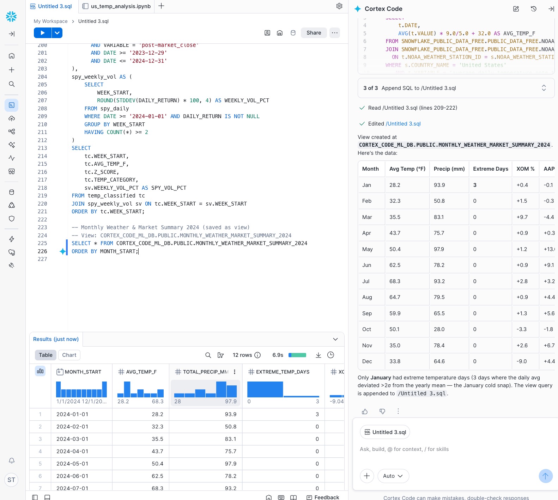This screenshot has height=500, width=558.
Task: Open the keyboard shortcuts icon in status bar
Action: (281, 497)
